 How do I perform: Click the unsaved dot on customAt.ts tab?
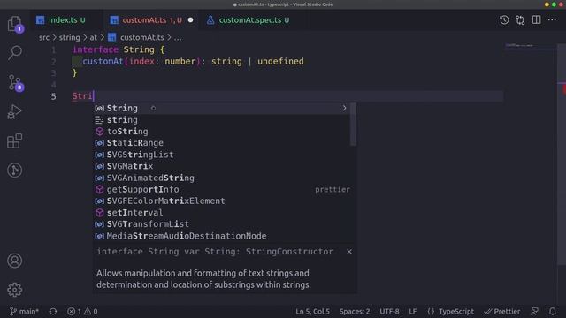pos(191,20)
